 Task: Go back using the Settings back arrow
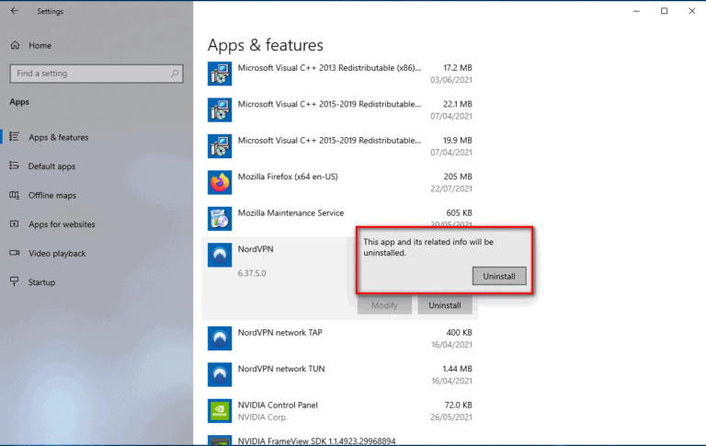coord(14,11)
